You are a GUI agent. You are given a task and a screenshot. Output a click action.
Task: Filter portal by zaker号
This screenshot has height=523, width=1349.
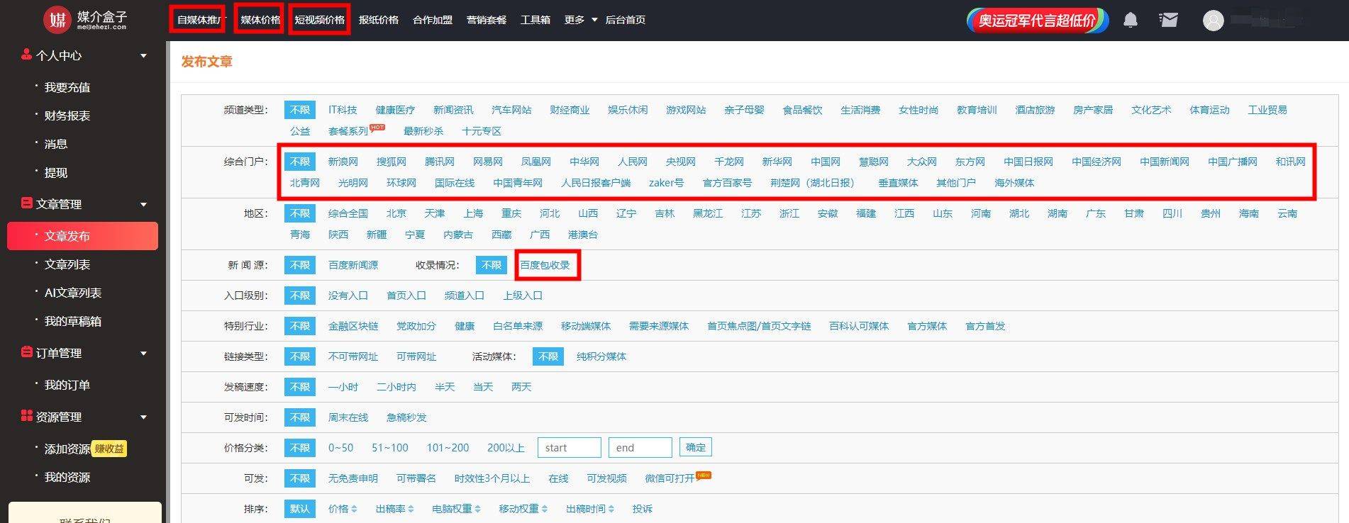667,183
